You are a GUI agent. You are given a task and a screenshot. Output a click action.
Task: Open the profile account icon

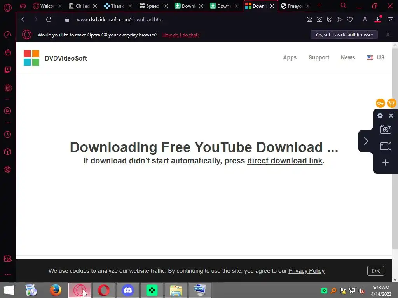click(x=365, y=19)
